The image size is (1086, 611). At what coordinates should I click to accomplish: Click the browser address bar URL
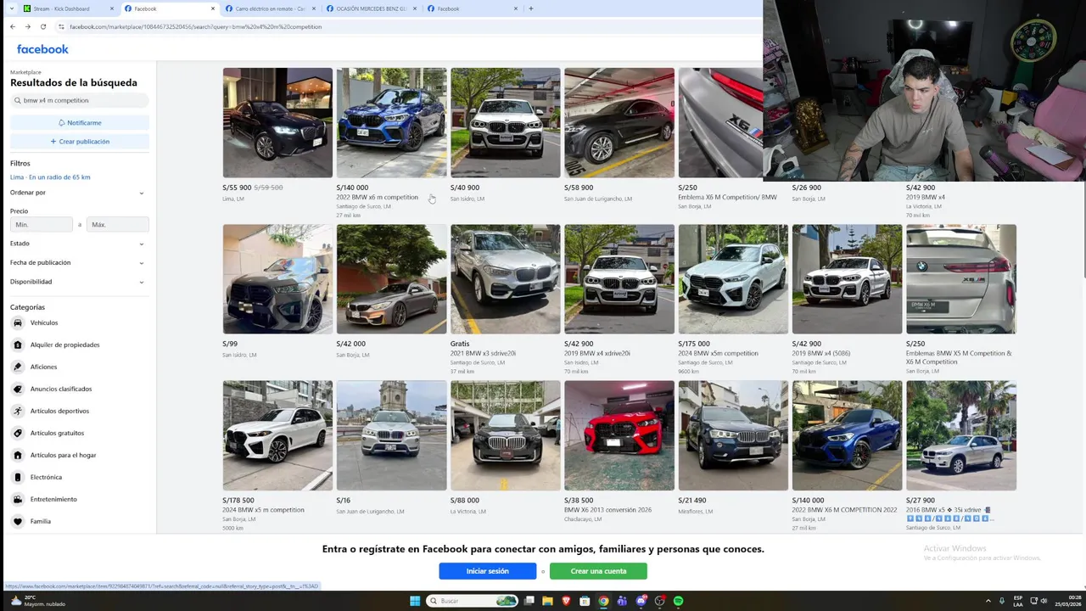tap(195, 26)
